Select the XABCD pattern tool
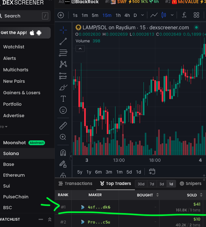Screen dimensions: 206x227 [63, 64]
